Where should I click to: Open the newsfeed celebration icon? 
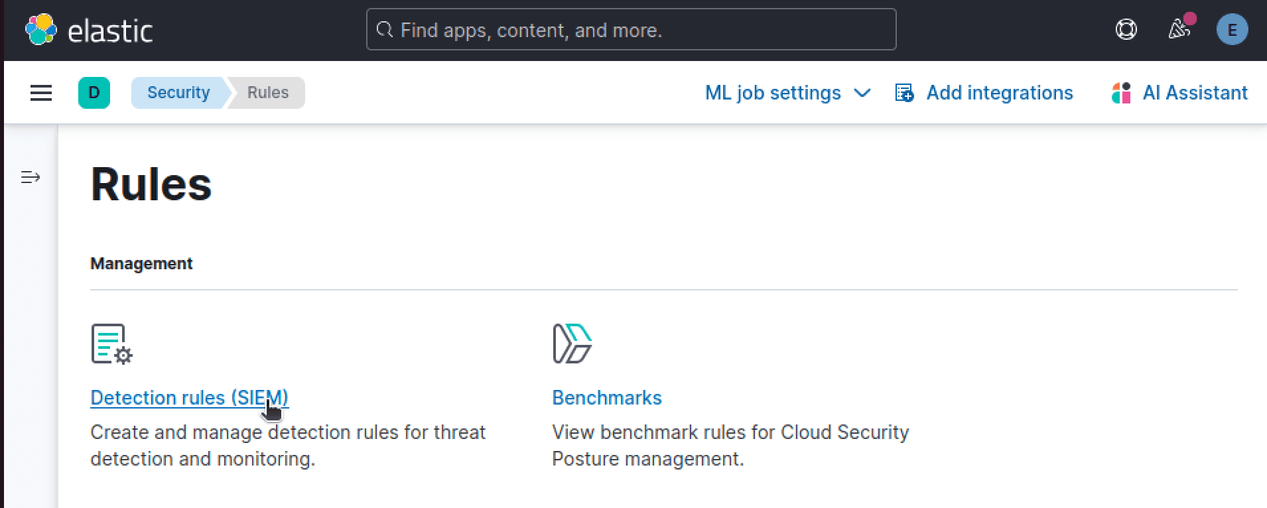(x=1179, y=29)
